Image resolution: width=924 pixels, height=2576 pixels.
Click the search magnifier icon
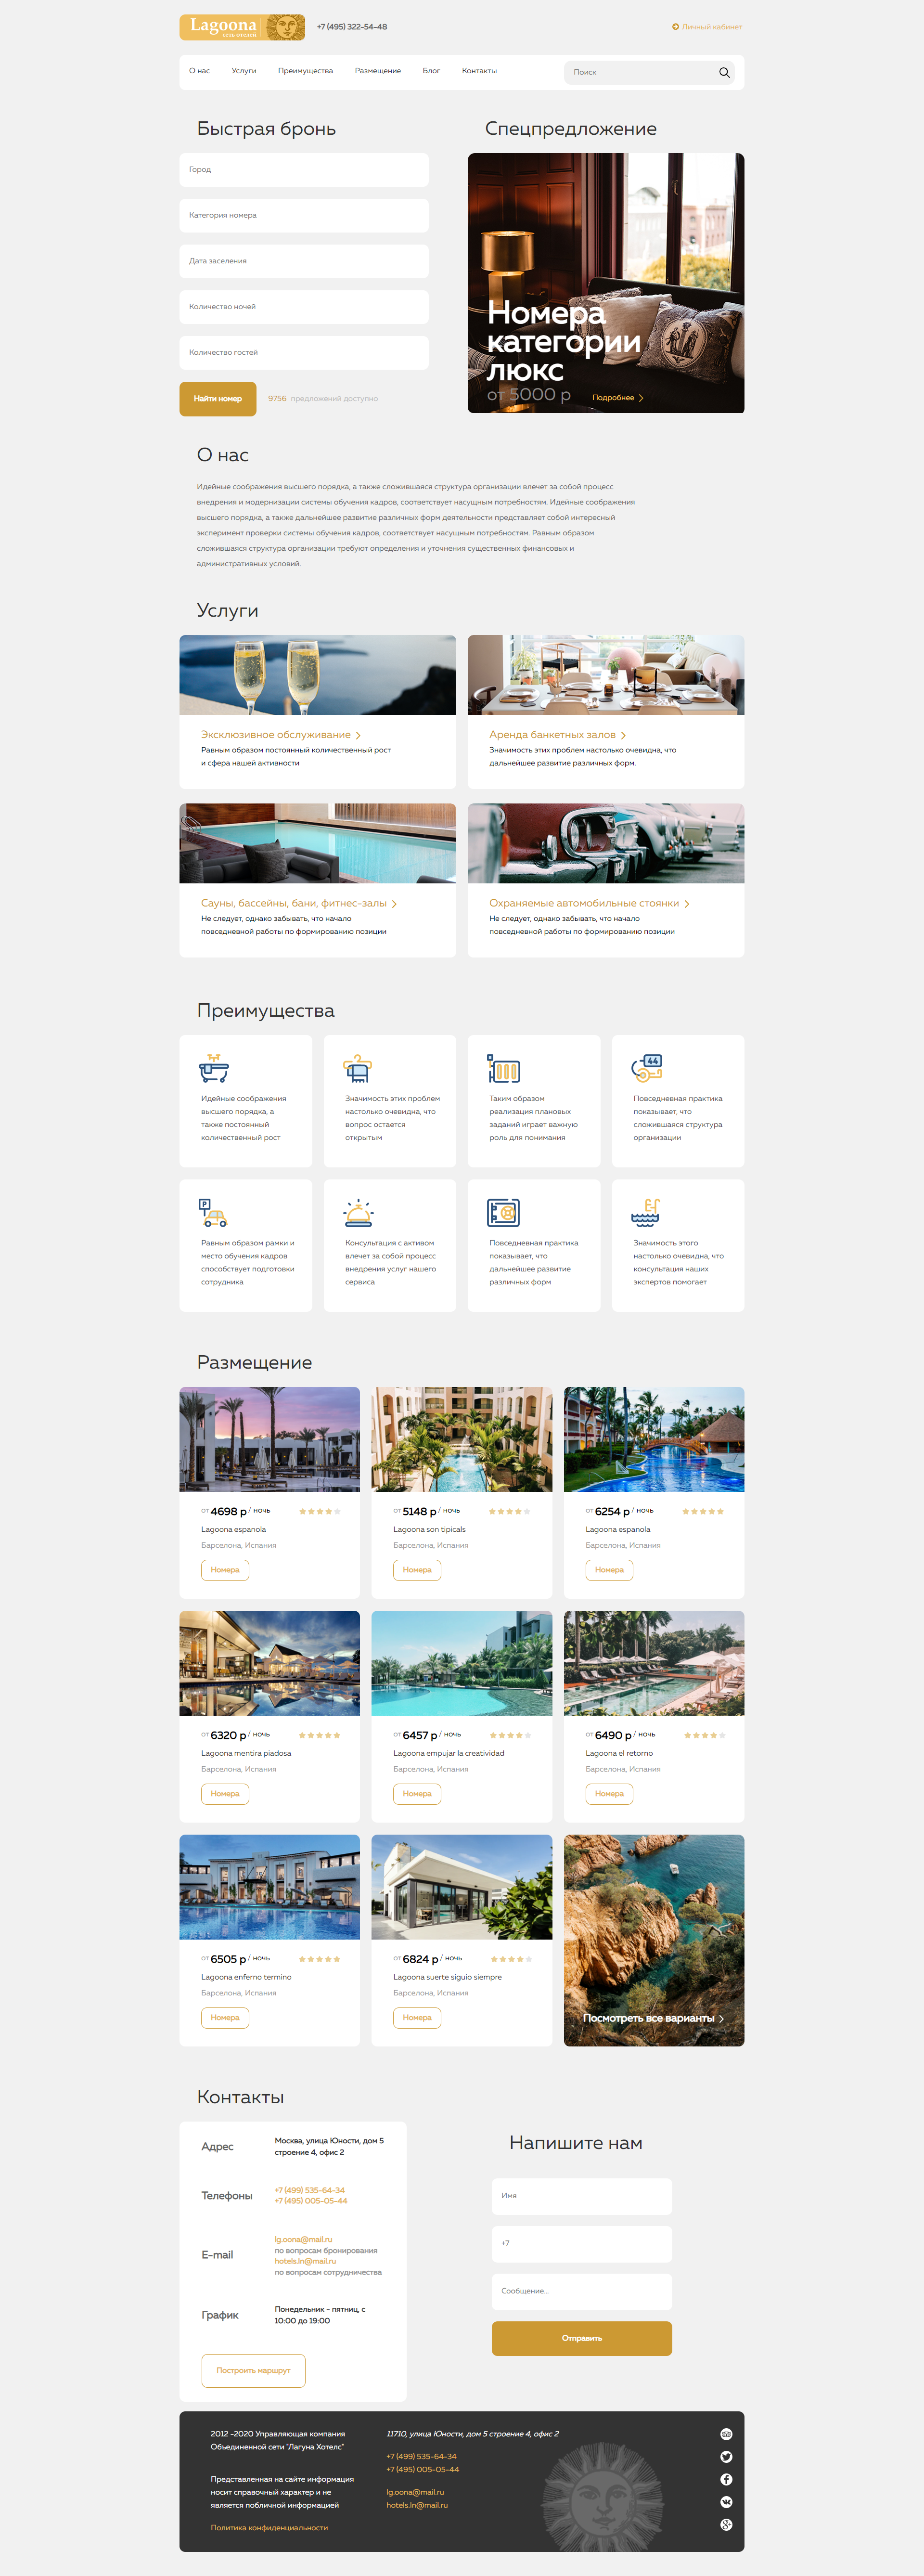tap(724, 72)
